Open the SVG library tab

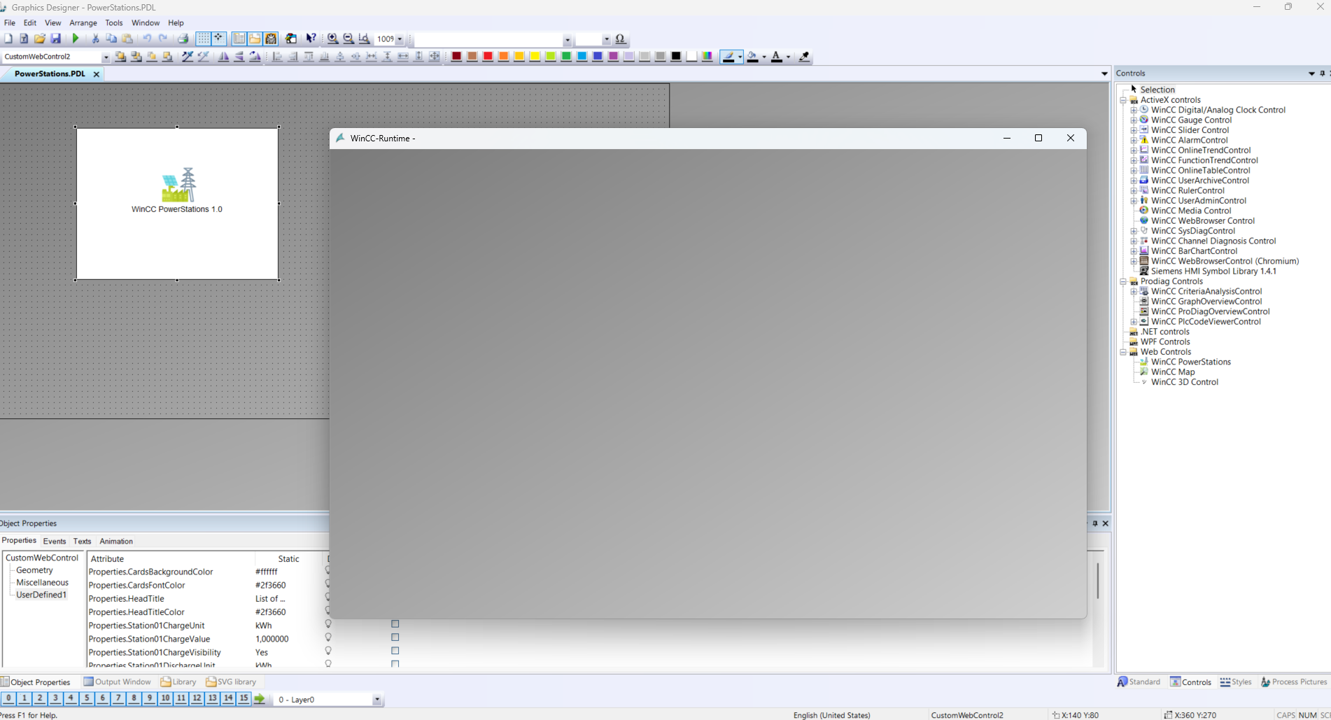coord(231,682)
